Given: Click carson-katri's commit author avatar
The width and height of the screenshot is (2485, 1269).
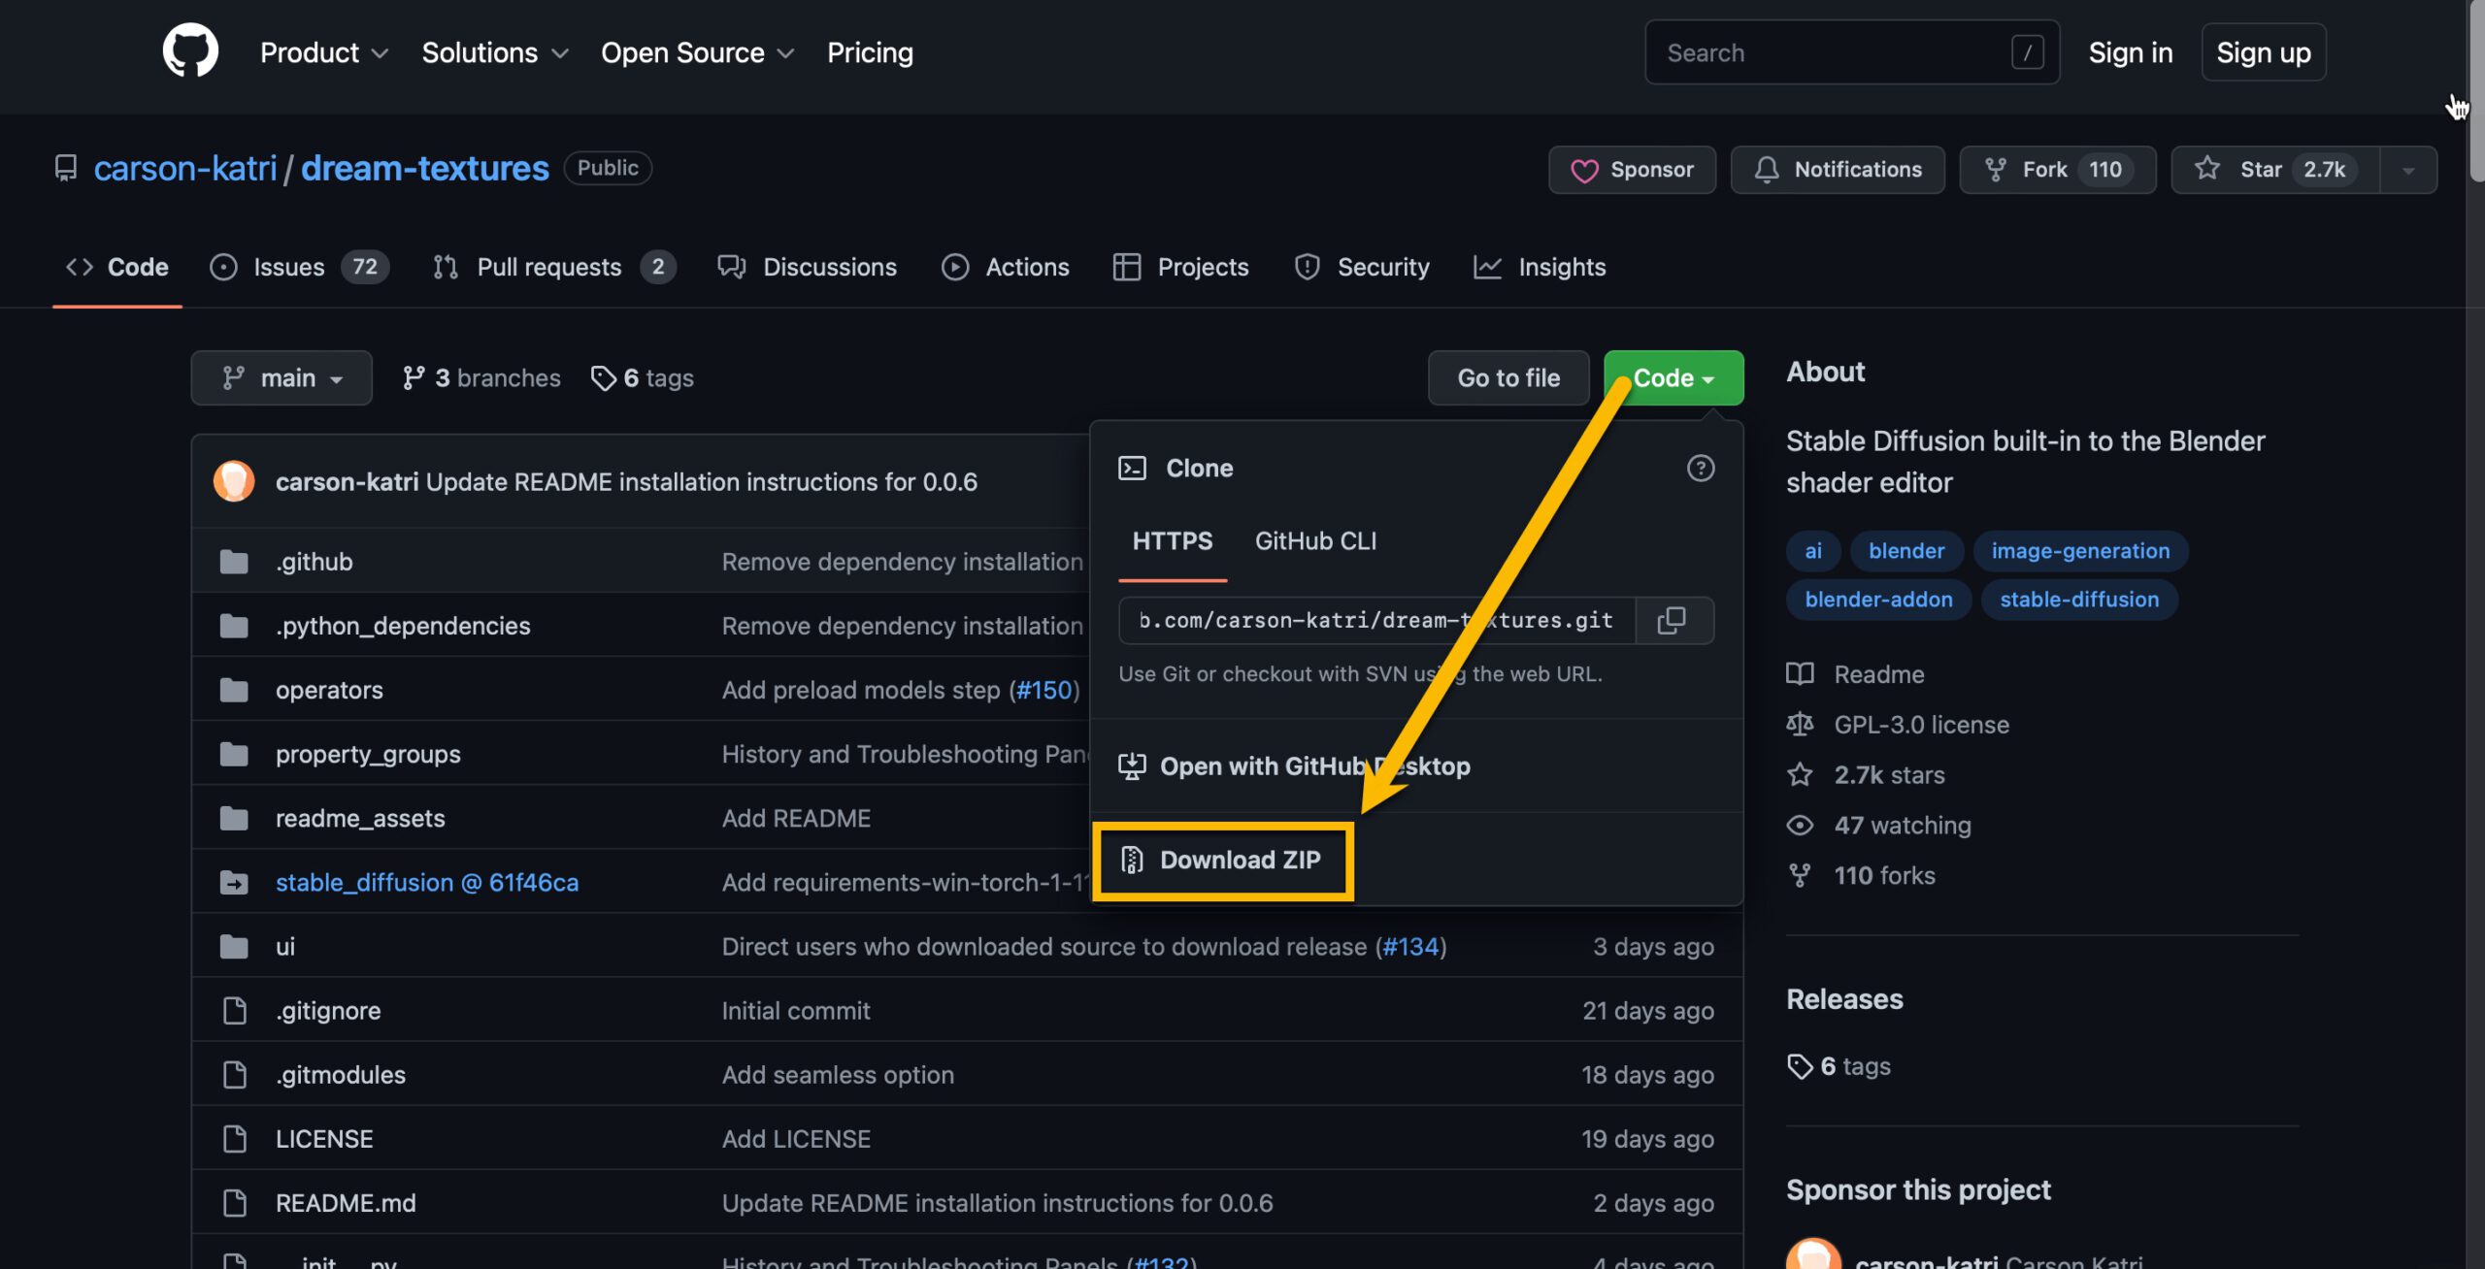Looking at the screenshot, I should click(x=234, y=481).
